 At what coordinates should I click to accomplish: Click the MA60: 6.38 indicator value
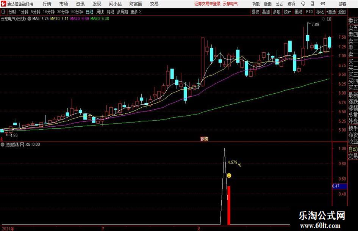[x=100, y=19]
